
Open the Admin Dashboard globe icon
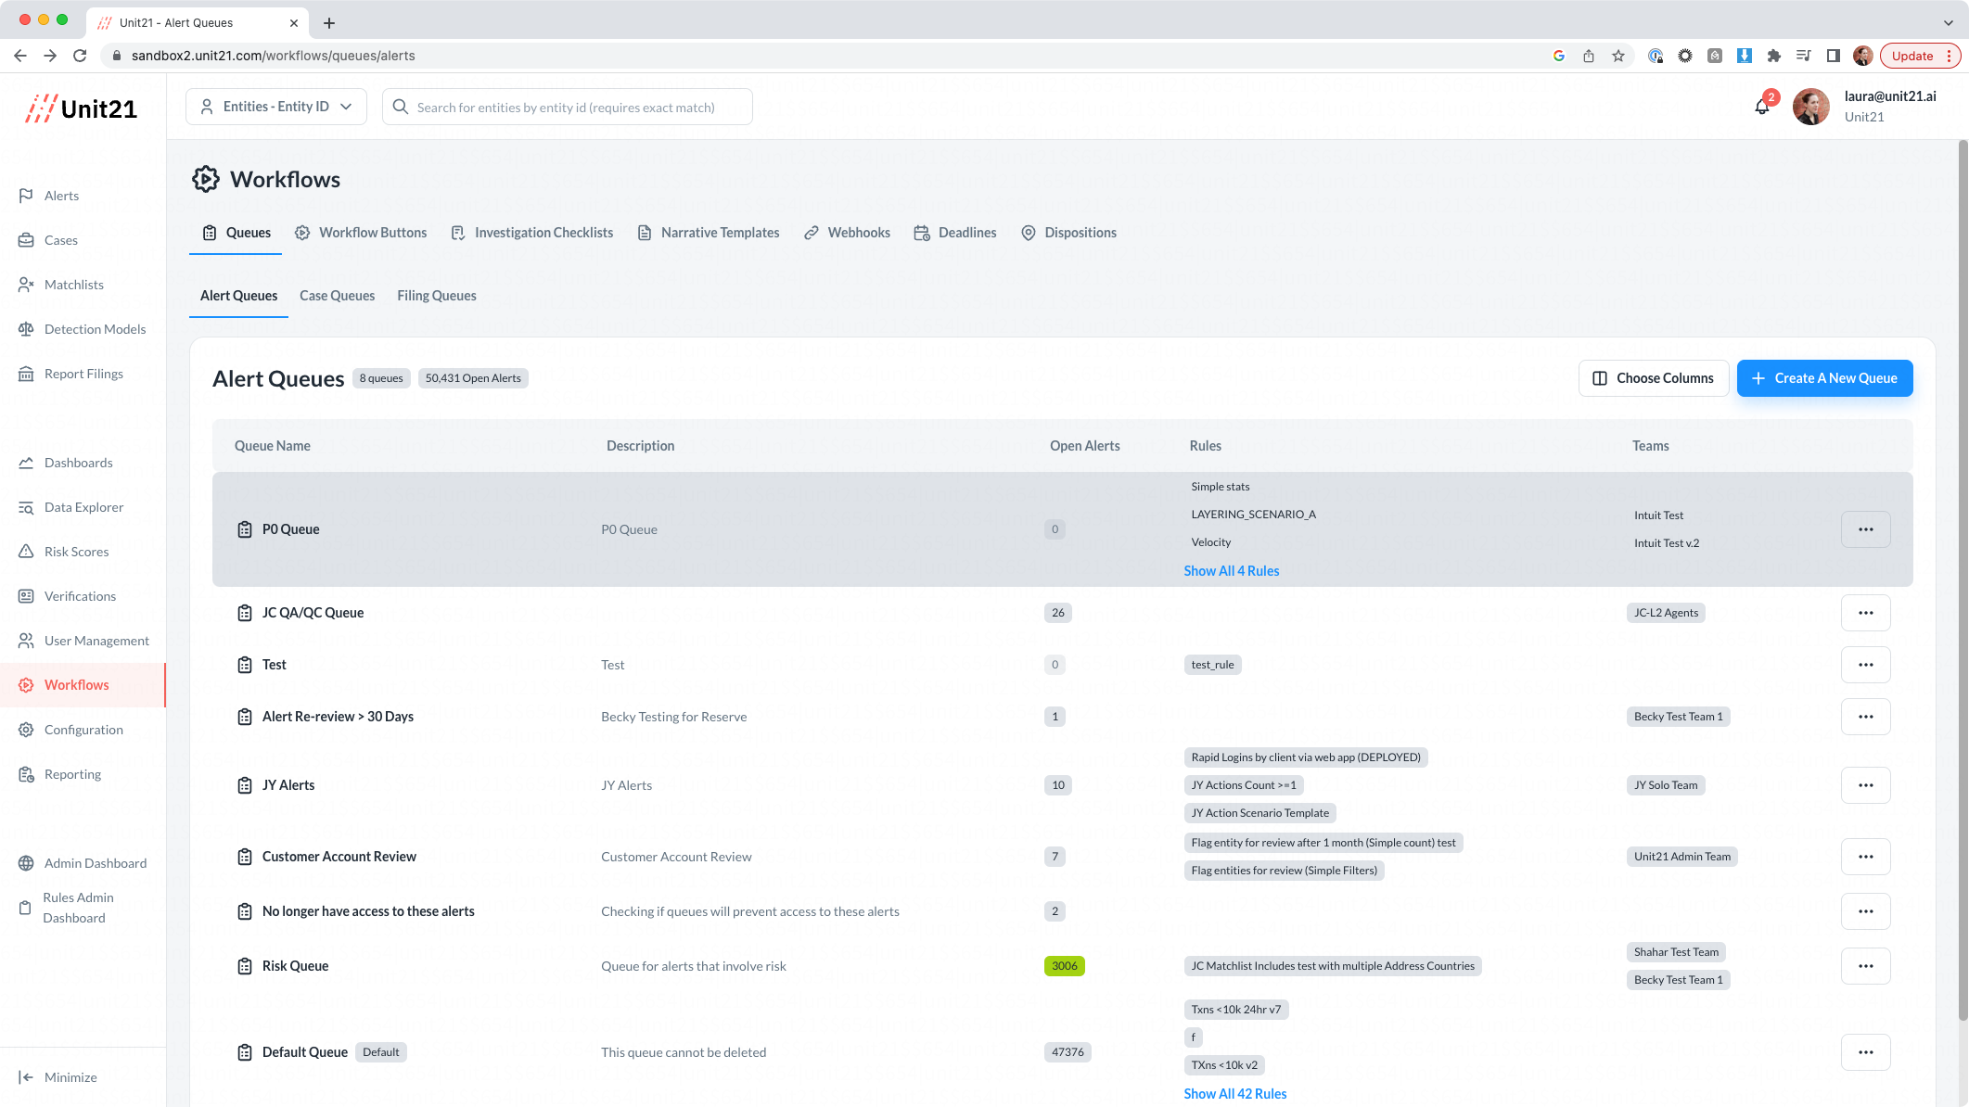[x=26, y=863]
